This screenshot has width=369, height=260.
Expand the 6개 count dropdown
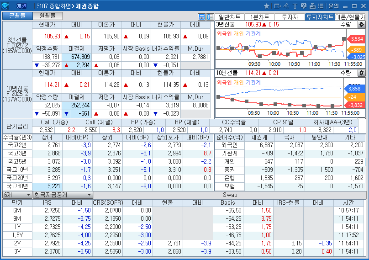pos(17,195)
